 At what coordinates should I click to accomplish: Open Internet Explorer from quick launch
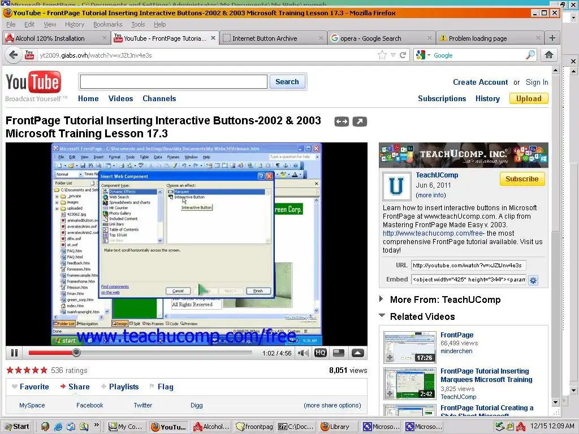[58, 427]
